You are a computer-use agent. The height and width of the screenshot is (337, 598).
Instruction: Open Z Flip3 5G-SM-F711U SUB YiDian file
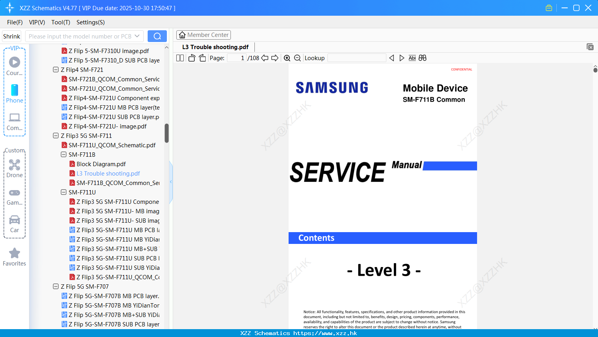(x=118, y=267)
